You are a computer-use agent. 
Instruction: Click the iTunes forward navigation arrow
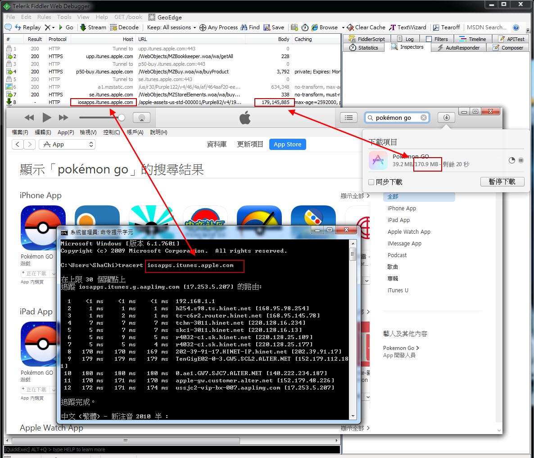pyautogui.click(x=30, y=145)
